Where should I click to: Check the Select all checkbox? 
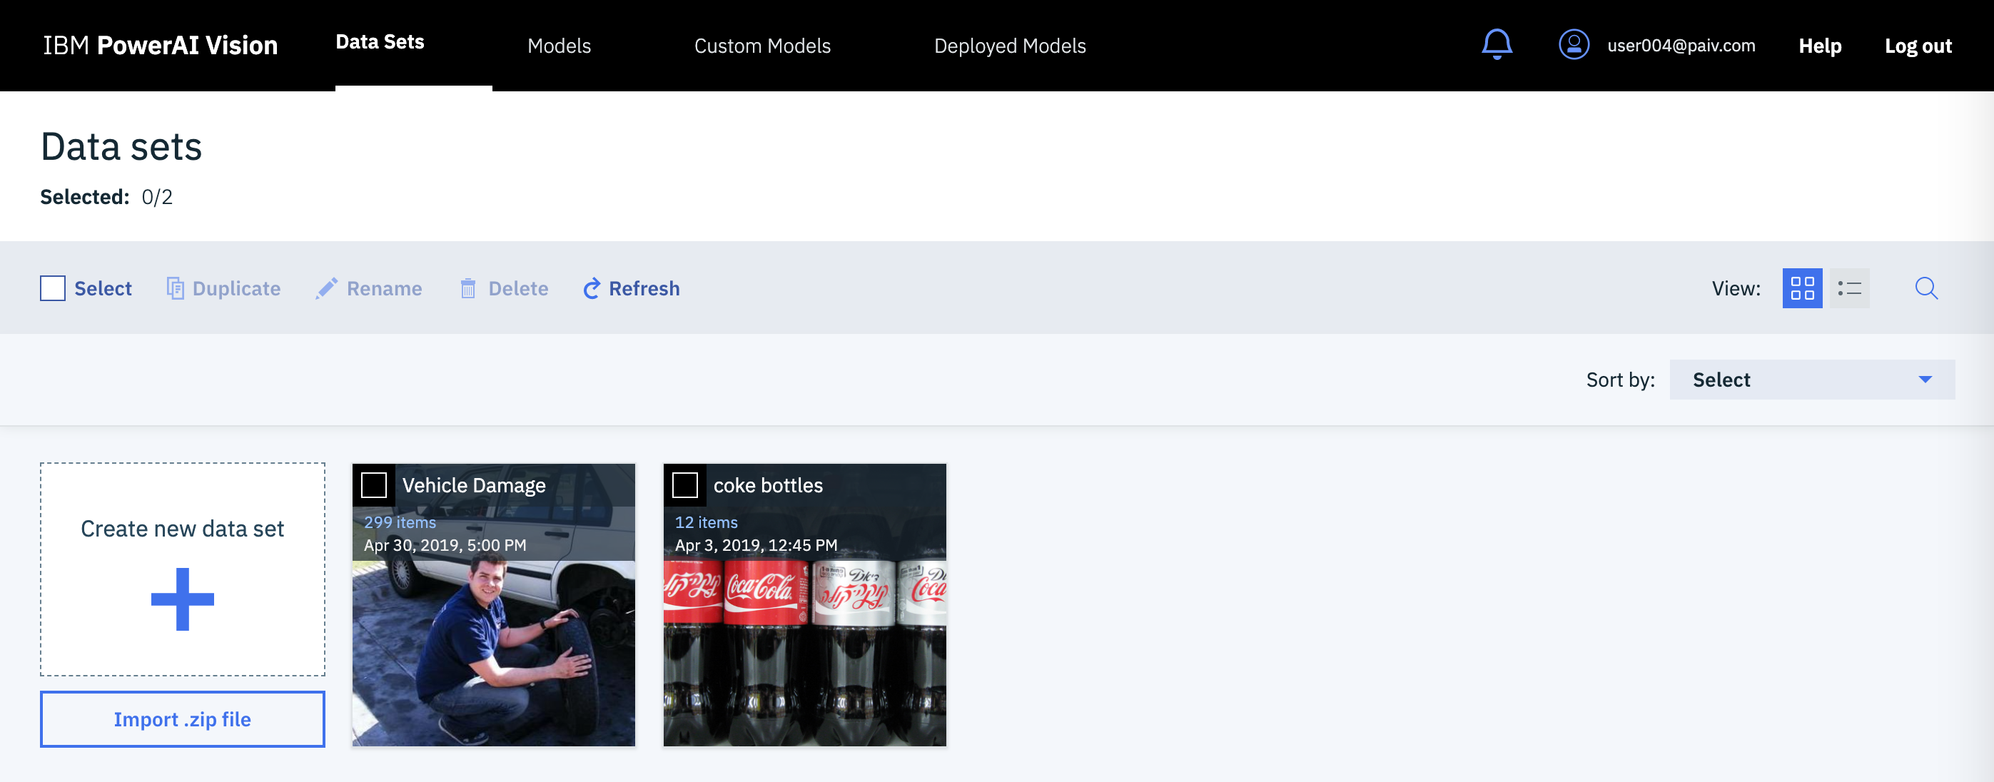(53, 289)
